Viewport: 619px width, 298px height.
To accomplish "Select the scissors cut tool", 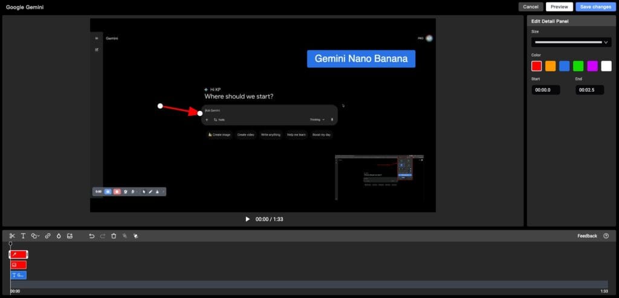I will pos(12,236).
